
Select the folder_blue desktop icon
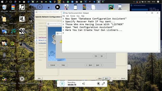point(4,32)
